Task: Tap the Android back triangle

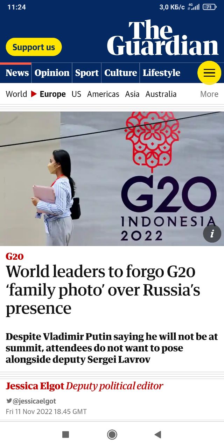Action: point(158,435)
